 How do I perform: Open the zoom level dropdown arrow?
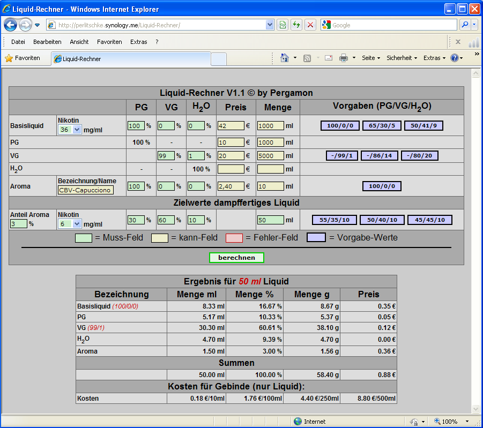pyautogui.click(x=467, y=421)
